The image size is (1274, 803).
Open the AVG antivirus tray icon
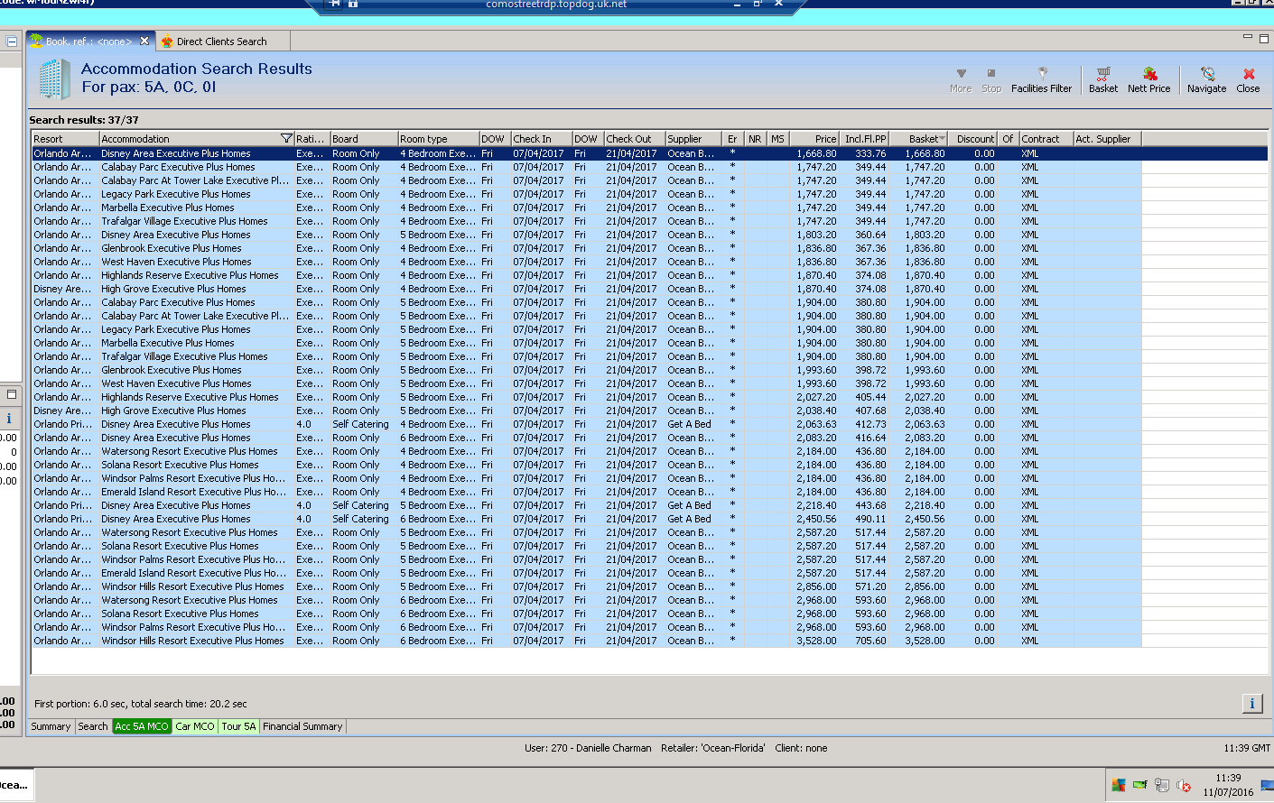(x=1119, y=785)
